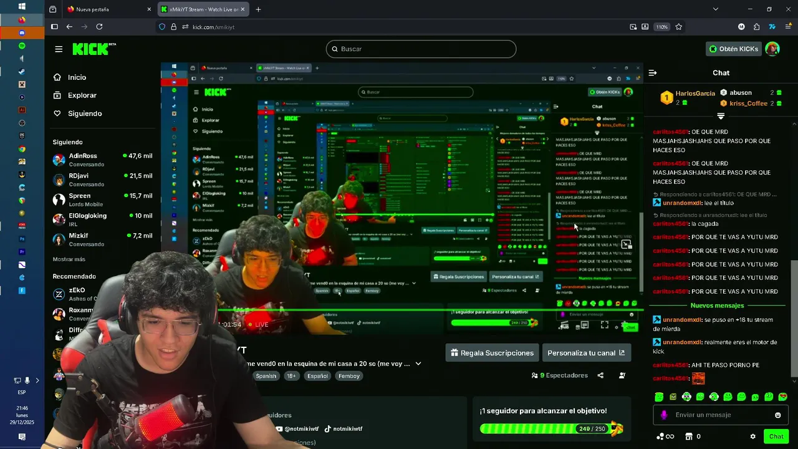The width and height of the screenshot is (798, 449).
Task: Expand the stream title chevron
Action: (418, 364)
